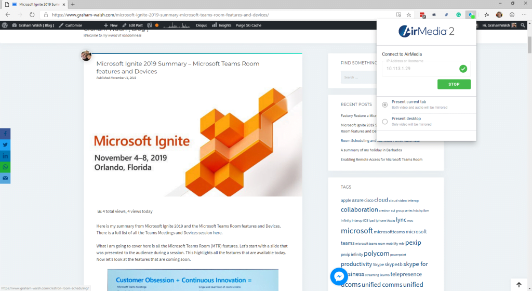Share post on Facebook
Viewport: 532px width, 291px height.
[5, 134]
